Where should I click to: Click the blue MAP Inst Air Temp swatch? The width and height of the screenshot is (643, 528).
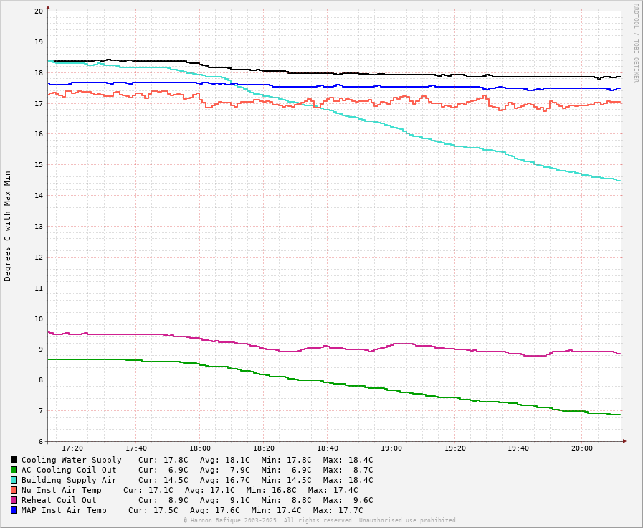coord(14,510)
